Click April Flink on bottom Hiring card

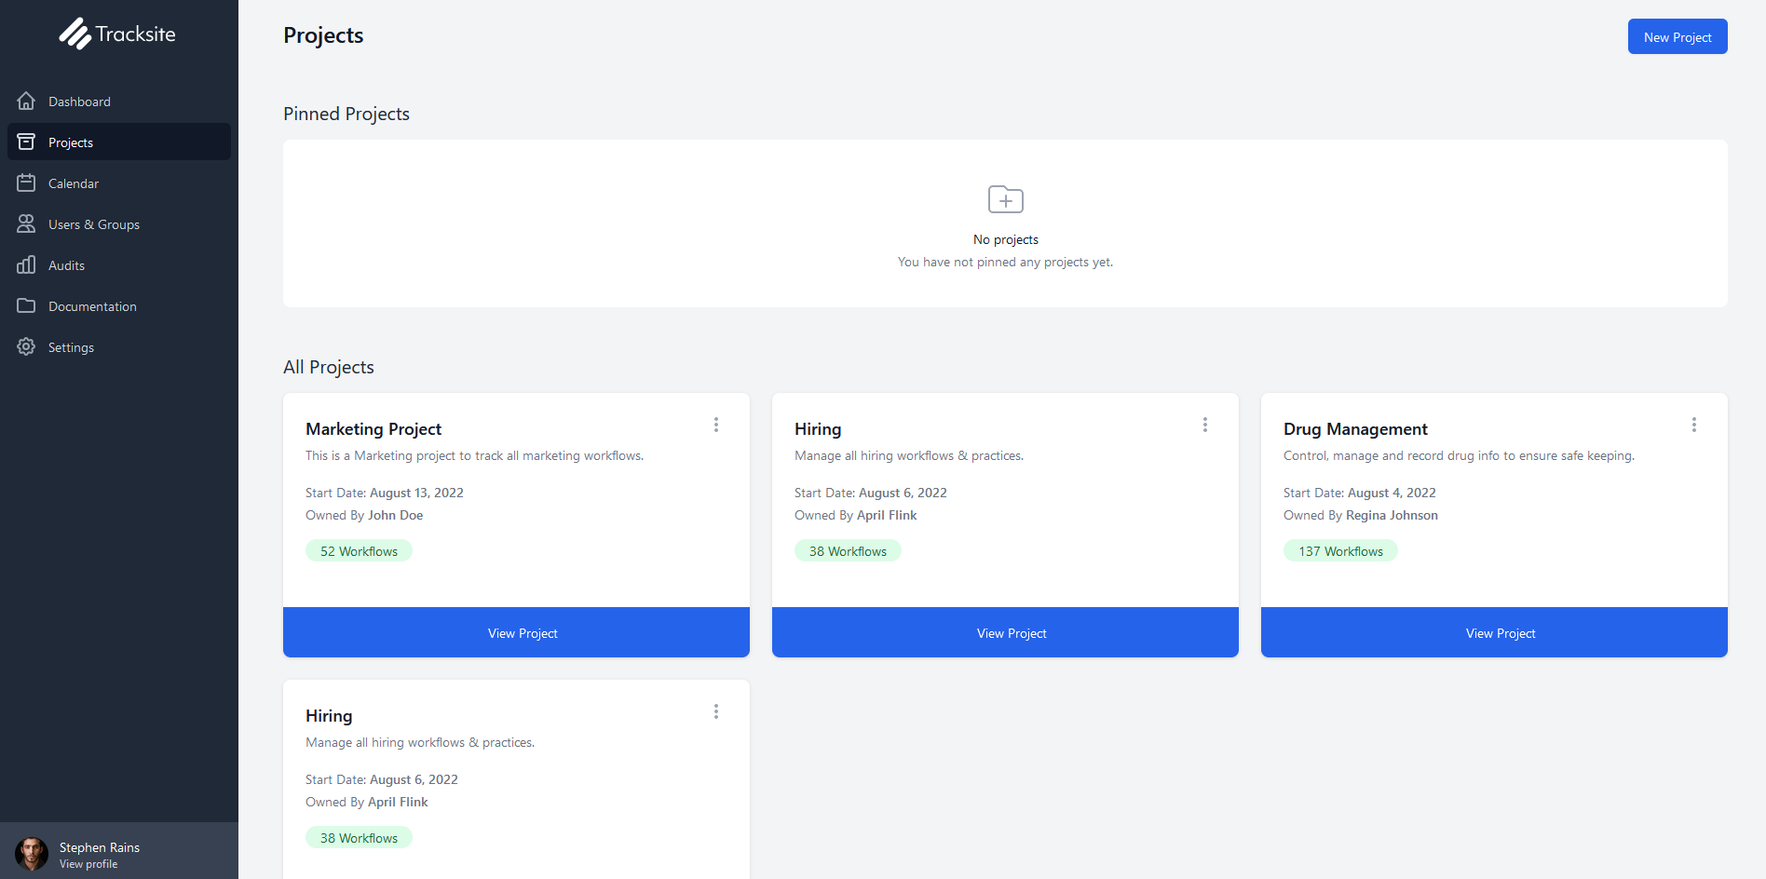tap(398, 802)
